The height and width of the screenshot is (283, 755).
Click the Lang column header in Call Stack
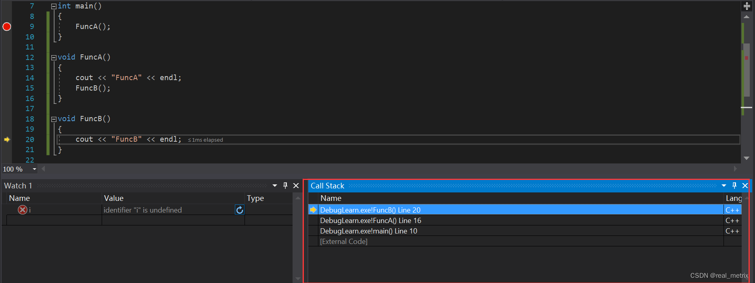coord(733,198)
